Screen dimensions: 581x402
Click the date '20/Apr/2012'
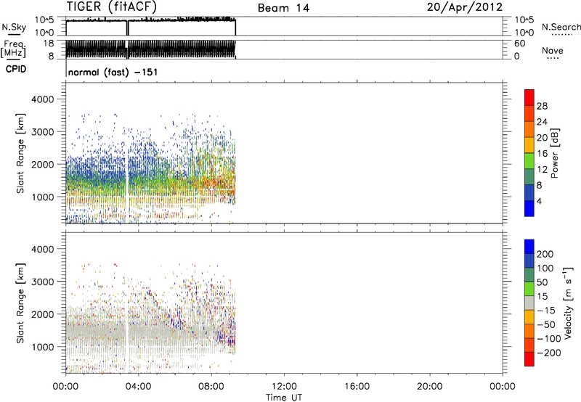tap(465, 7)
